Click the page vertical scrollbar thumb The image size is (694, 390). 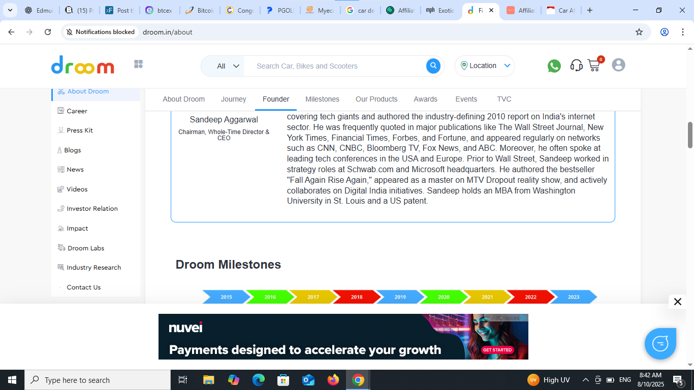click(690, 135)
